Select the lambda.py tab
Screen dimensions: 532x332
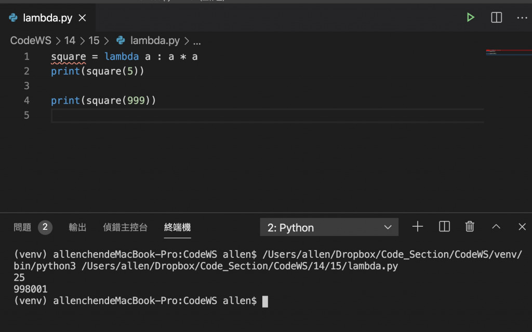coord(47,18)
